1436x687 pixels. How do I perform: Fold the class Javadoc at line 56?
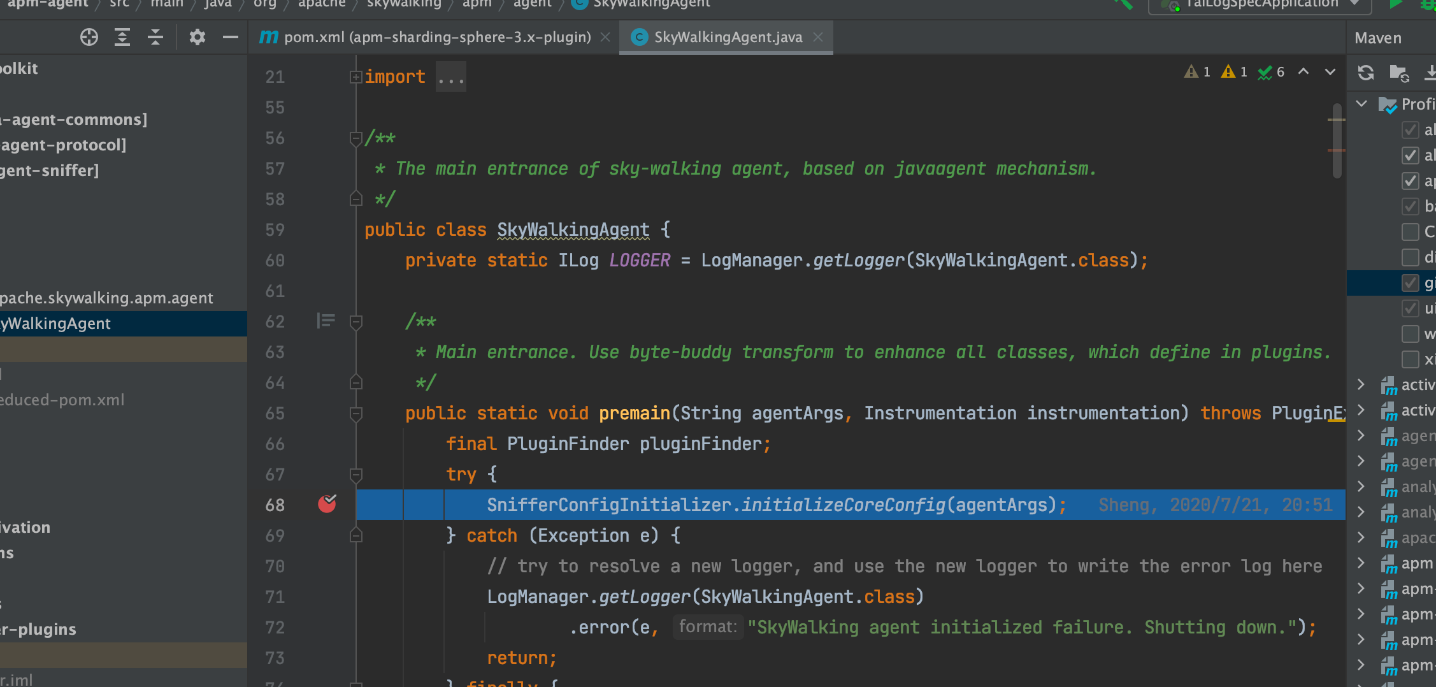tap(355, 138)
